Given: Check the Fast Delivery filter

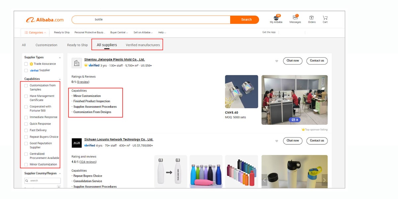Looking at the screenshot, I should click(26, 130).
